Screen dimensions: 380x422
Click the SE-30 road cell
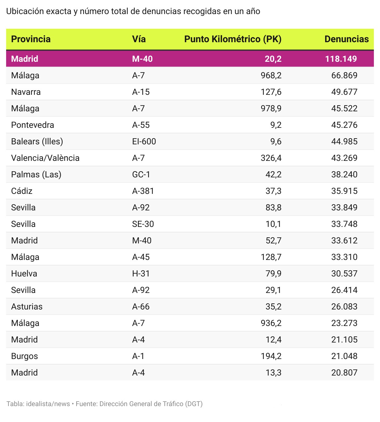(x=143, y=224)
